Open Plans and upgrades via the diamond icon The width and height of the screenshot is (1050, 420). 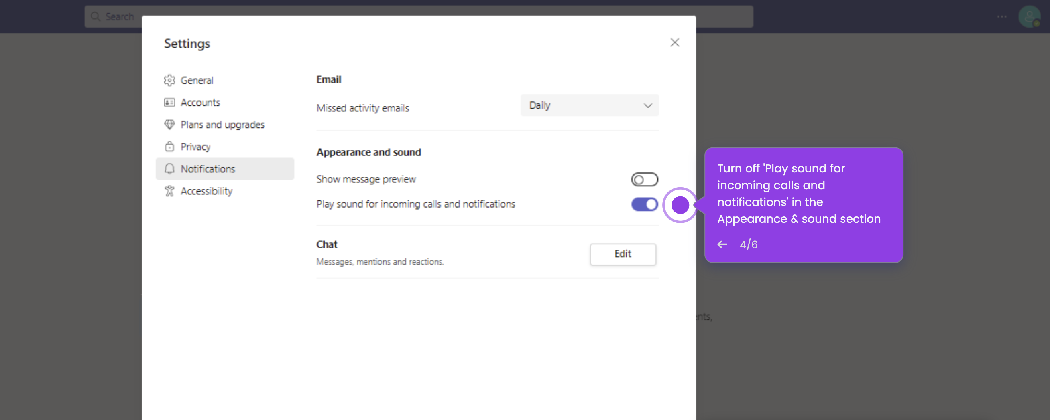pos(169,125)
